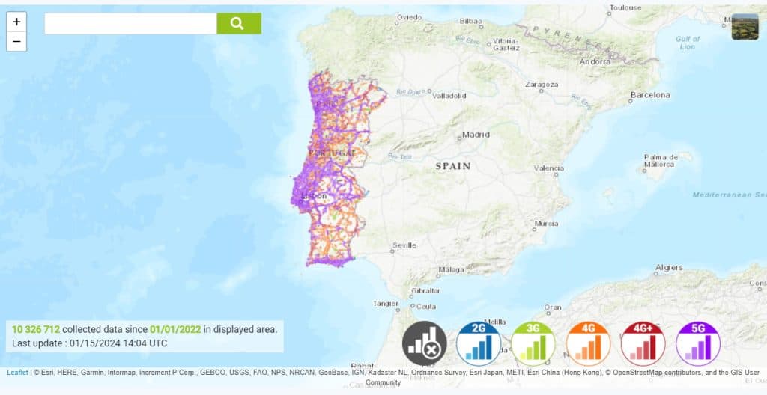The width and height of the screenshot is (767, 395).
Task: Toggle the 2G coverage layer
Action: 479,343
